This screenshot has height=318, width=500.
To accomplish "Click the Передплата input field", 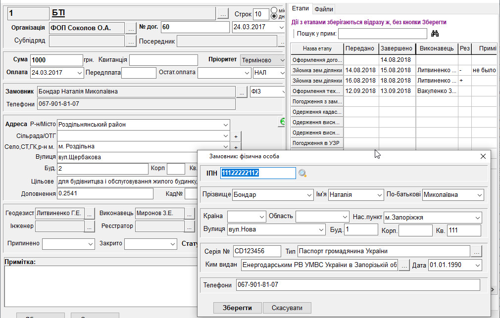I will tap(139, 73).
